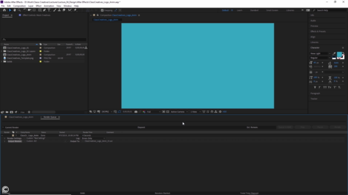Toggle region of interest button
Image resolution: width=348 pixels, height=195 pixels.
click(164, 112)
